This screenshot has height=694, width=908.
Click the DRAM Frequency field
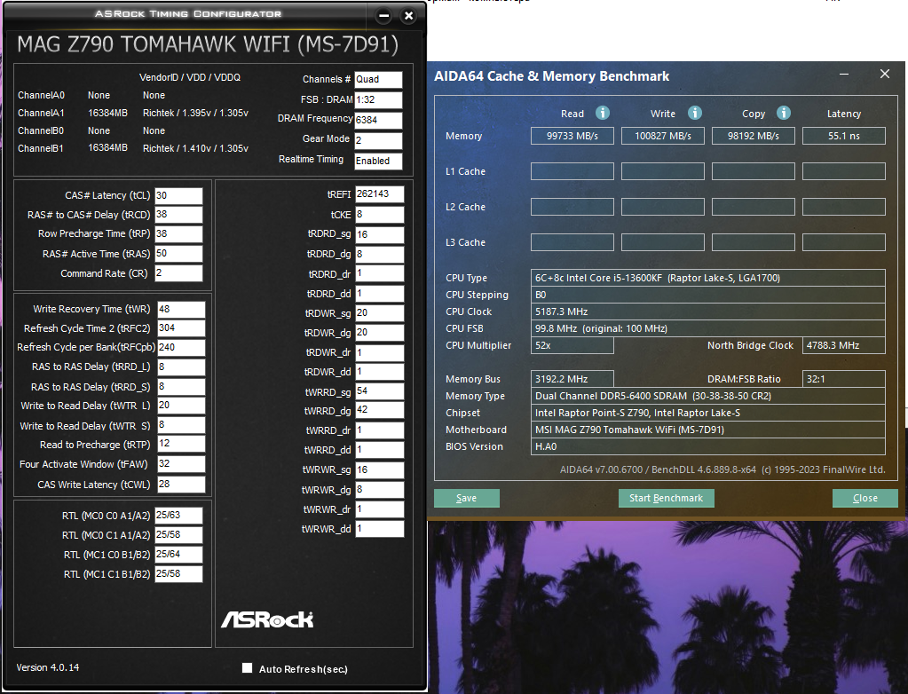378,120
